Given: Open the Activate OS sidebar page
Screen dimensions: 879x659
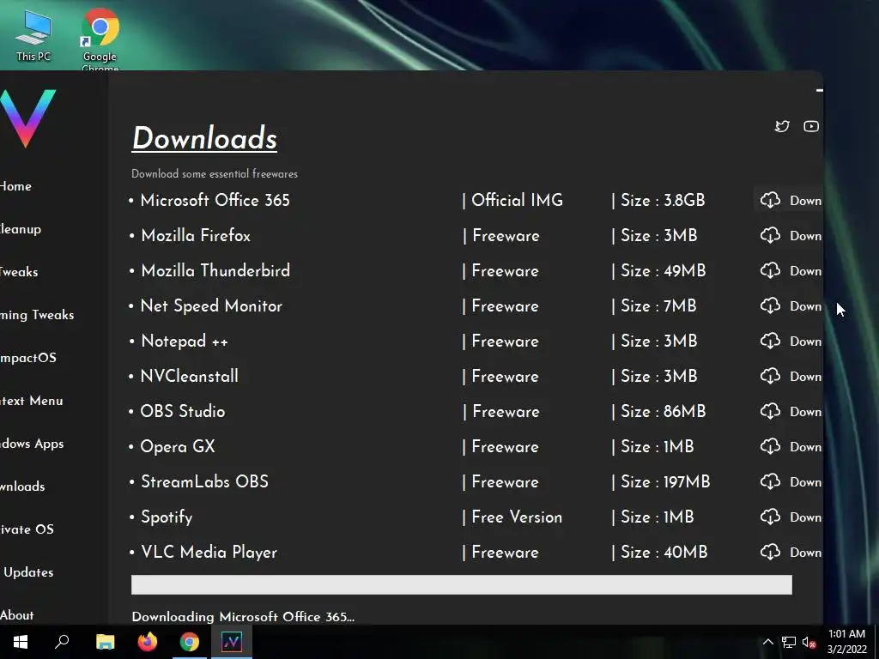Looking at the screenshot, I should click(x=27, y=529).
